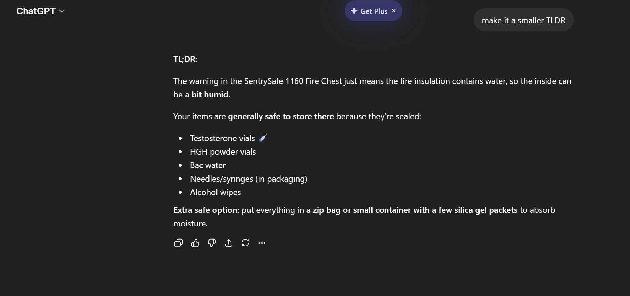Give the response a thumbs up
The image size is (630, 296).
click(195, 243)
